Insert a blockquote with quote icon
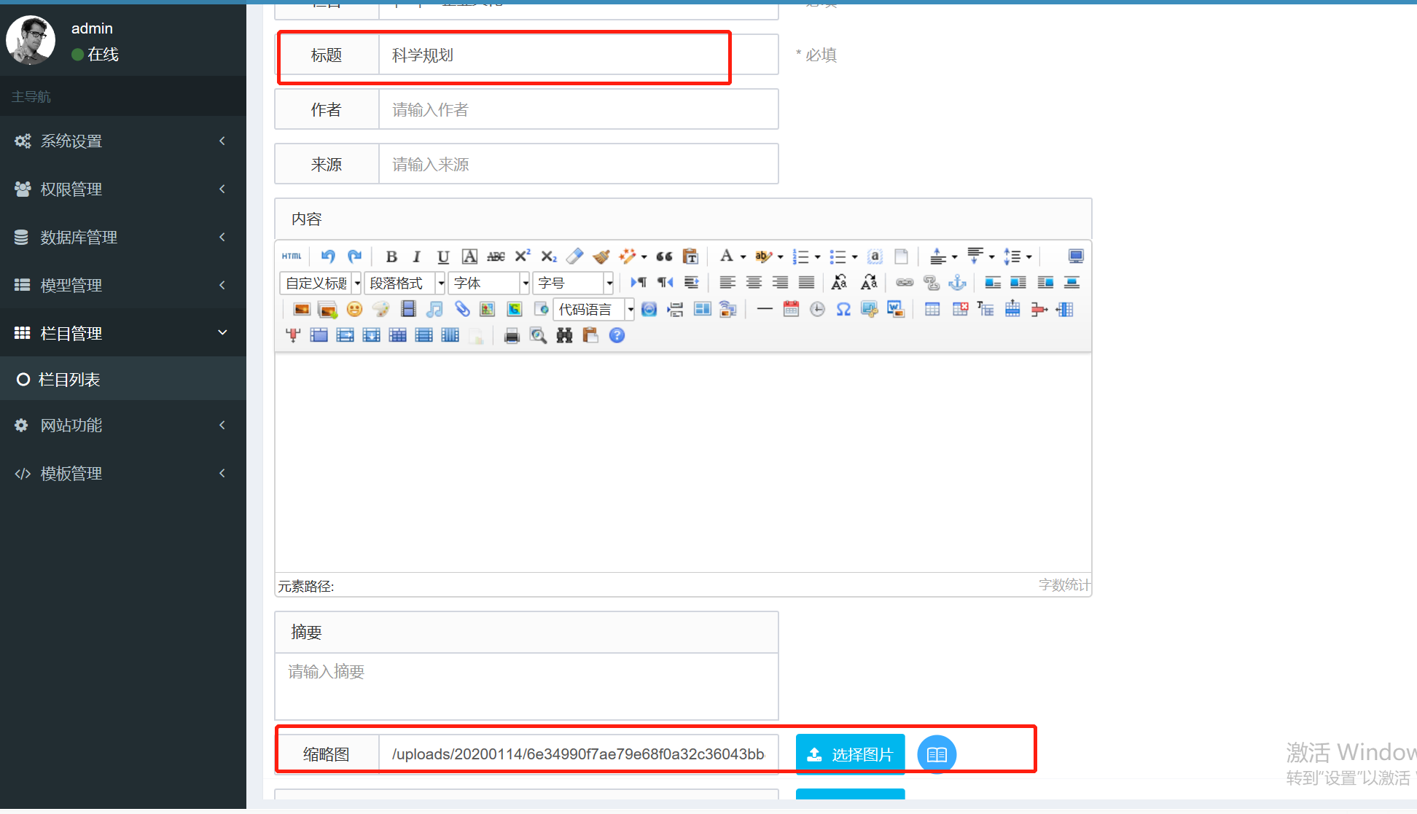This screenshot has height=814, width=1417. (x=664, y=257)
